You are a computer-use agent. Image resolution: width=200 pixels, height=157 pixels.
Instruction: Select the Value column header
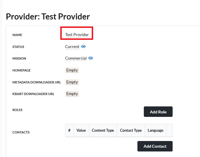[81, 130]
